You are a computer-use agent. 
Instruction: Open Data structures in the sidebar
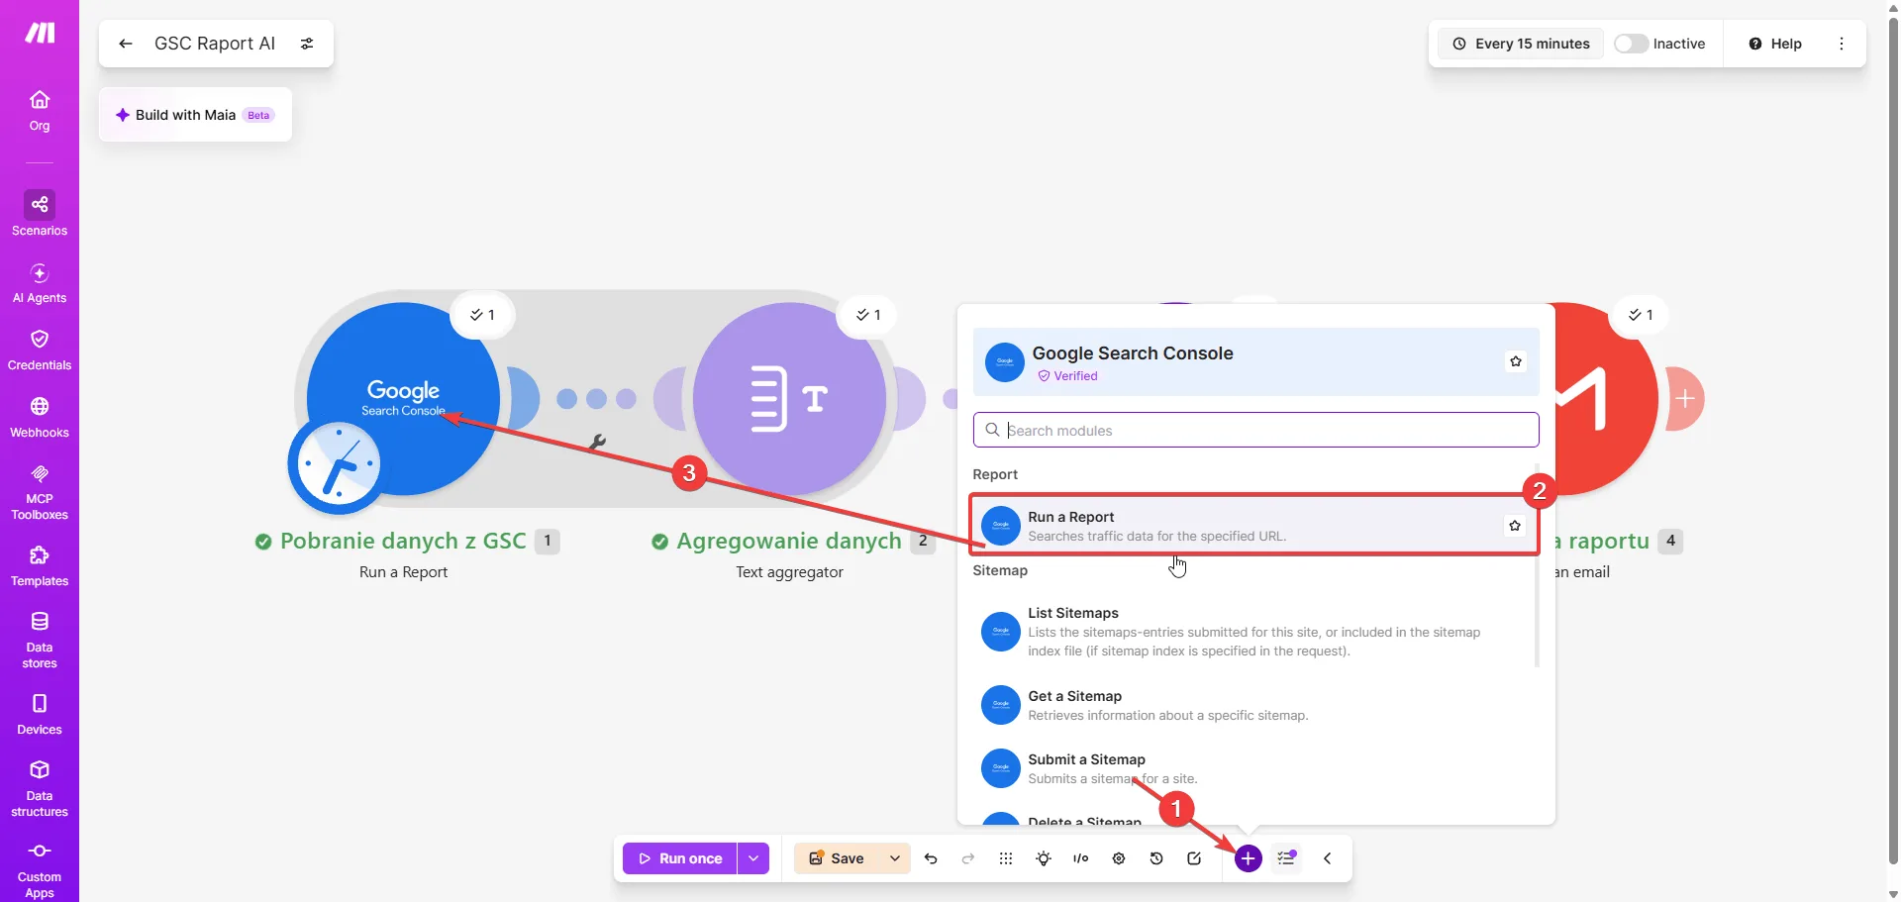40,788
